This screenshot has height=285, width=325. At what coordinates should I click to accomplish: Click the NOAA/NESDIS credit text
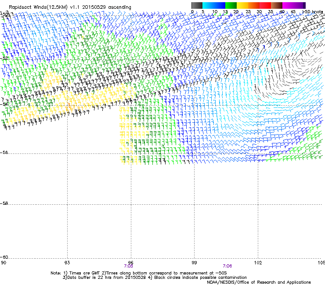(259, 282)
